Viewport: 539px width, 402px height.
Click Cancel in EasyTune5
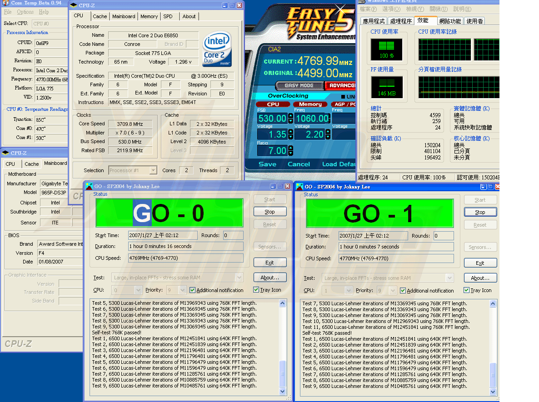[299, 164]
